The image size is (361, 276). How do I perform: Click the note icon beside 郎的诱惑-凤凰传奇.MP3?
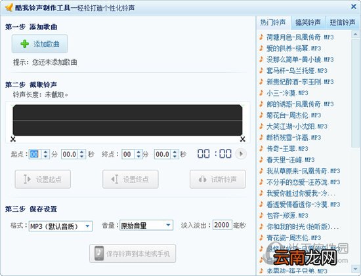[261, 104]
